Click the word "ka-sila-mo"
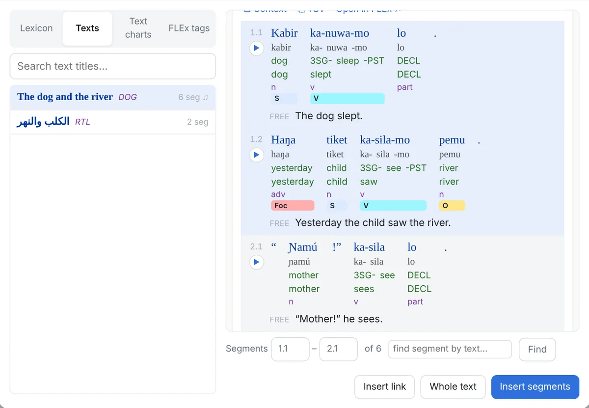This screenshot has height=408, width=589. coord(385,140)
